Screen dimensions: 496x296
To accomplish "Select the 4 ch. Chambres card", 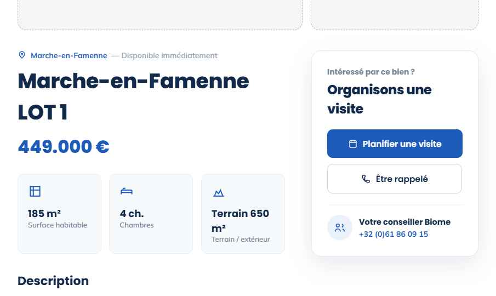I will 151,213.
